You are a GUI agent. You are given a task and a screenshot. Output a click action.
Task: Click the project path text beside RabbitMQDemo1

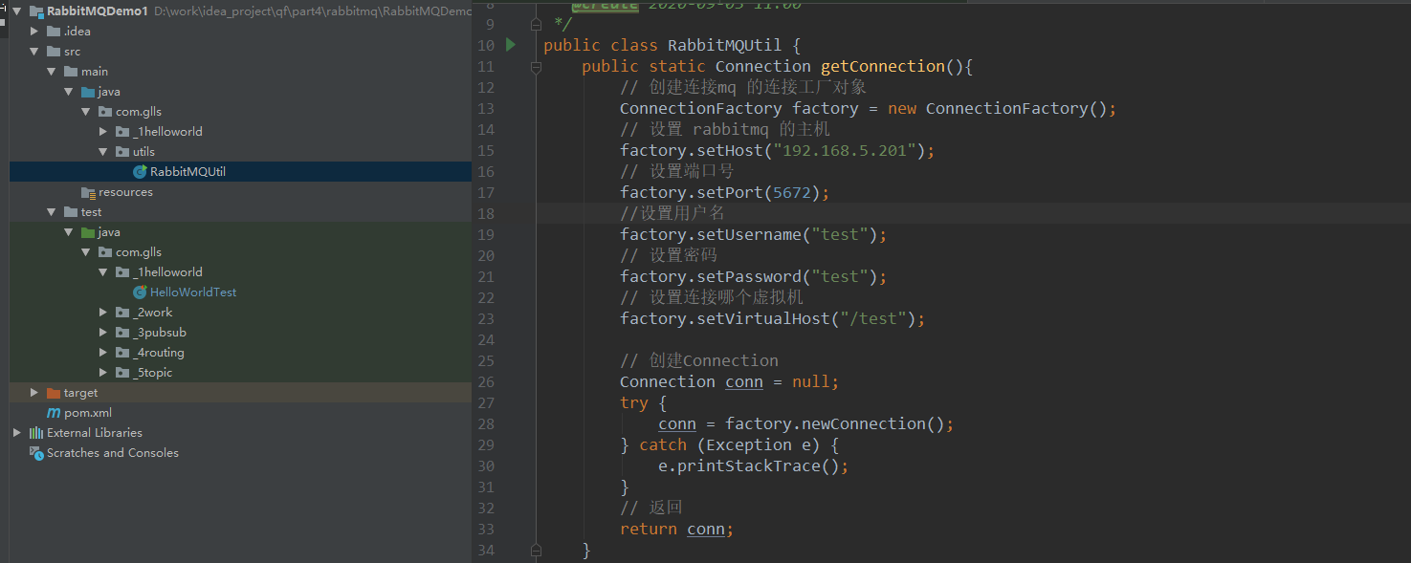[x=313, y=11]
